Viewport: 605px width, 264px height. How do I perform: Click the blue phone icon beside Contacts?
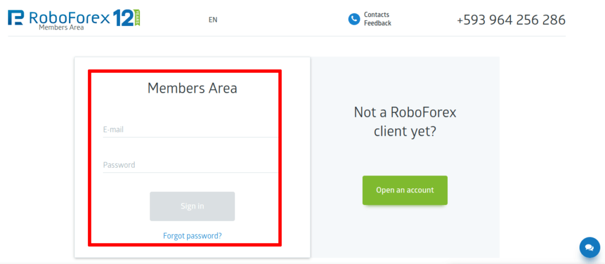[354, 19]
